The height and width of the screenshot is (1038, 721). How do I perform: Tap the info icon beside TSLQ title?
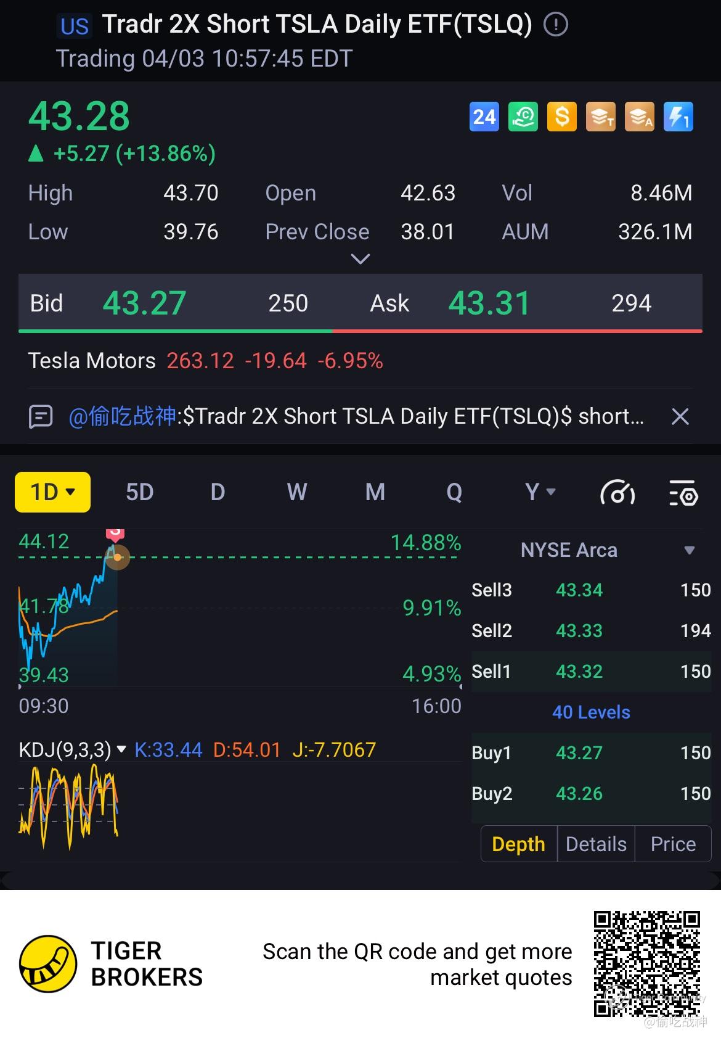click(556, 25)
